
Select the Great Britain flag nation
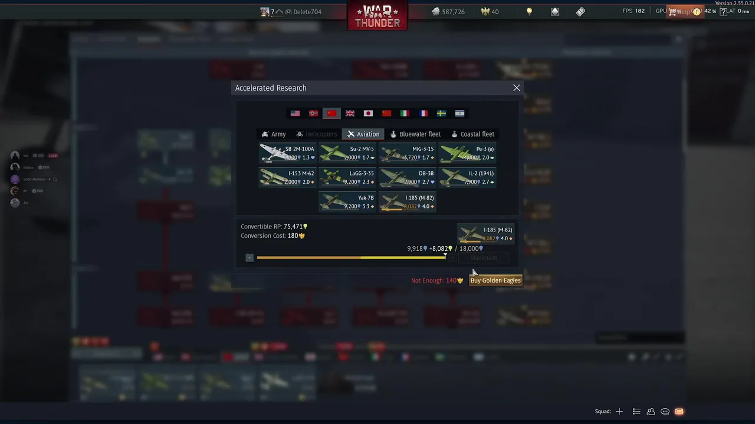point(350,113)
